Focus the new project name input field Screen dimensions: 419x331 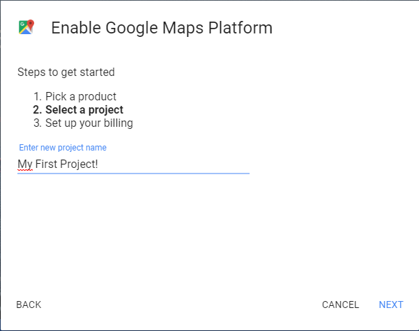point(133,164)
